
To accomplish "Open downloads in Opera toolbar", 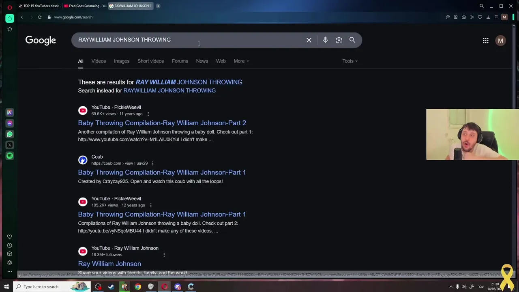I will pos(488,17).
